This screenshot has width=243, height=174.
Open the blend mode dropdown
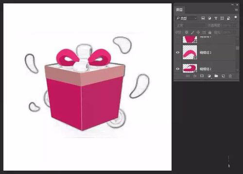[190, 26]
